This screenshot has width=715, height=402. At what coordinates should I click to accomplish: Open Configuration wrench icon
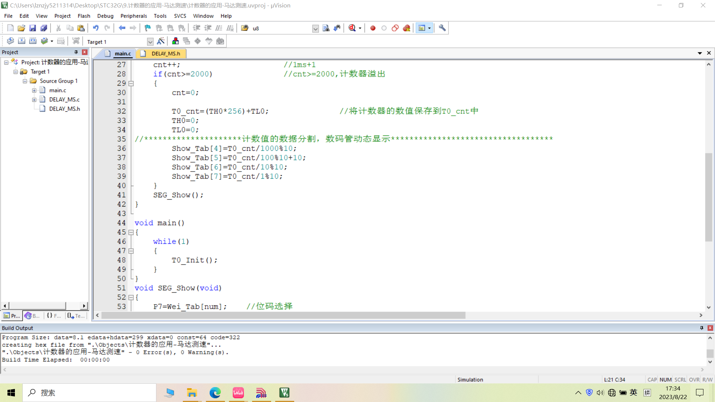(x=442, y=28)
